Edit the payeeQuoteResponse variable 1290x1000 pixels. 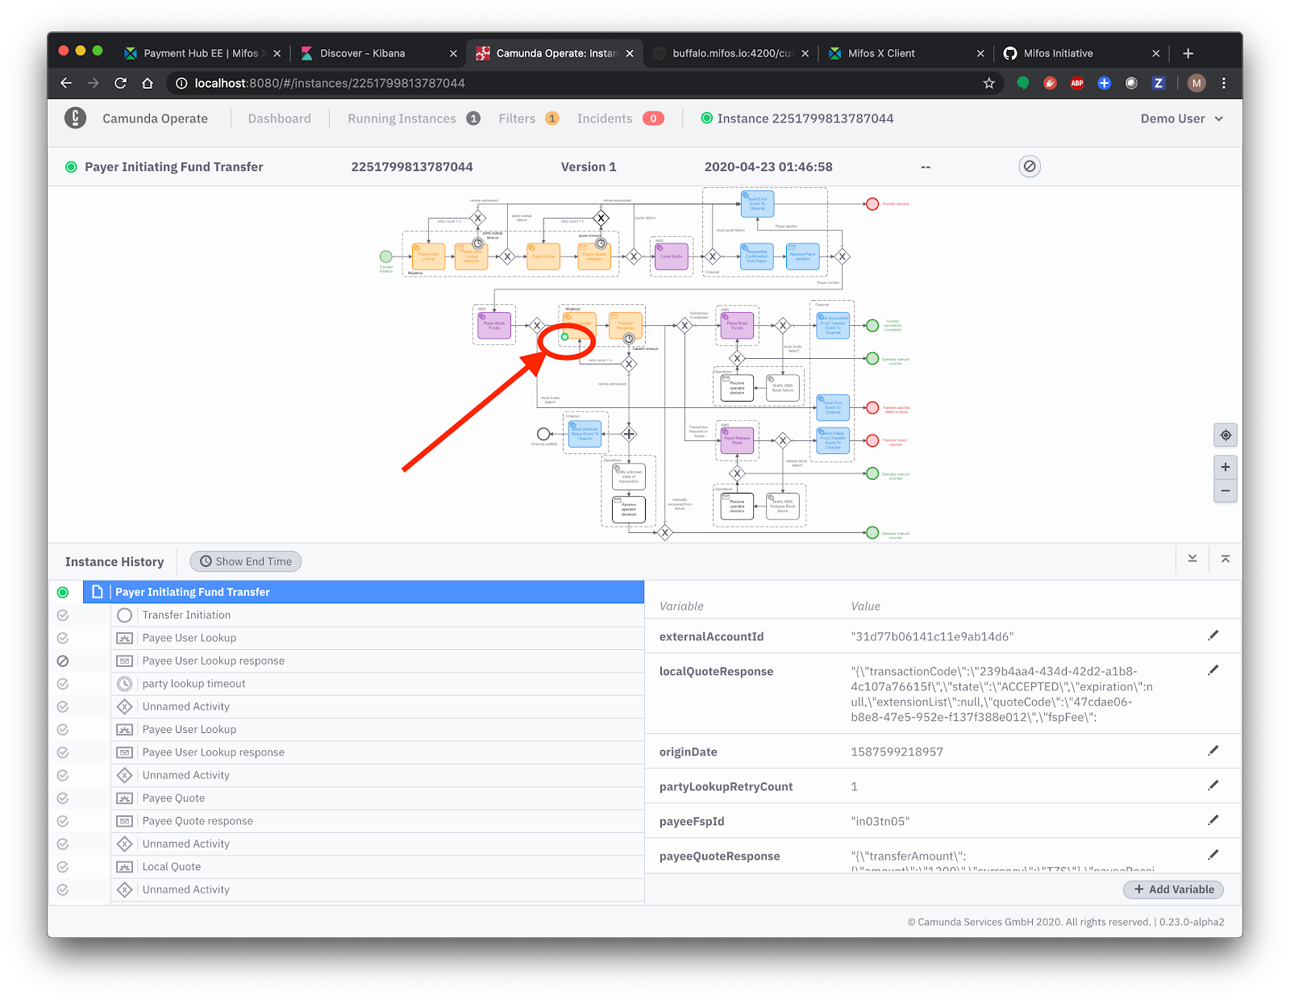[1213, 855]
